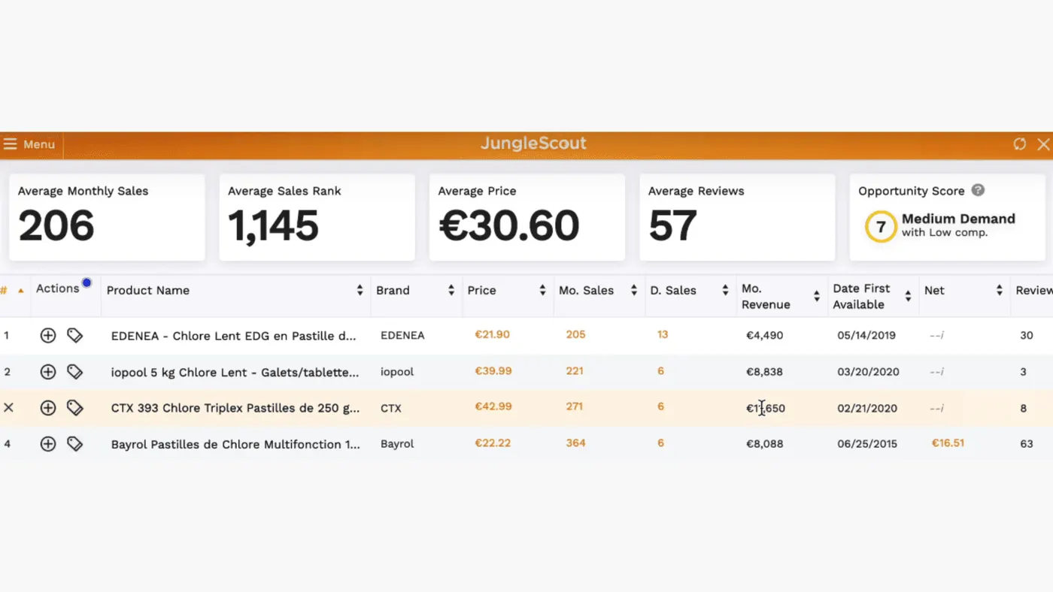Tag the EDENEA product row
Screen dimensions: 1053x592
click(74, 336)
